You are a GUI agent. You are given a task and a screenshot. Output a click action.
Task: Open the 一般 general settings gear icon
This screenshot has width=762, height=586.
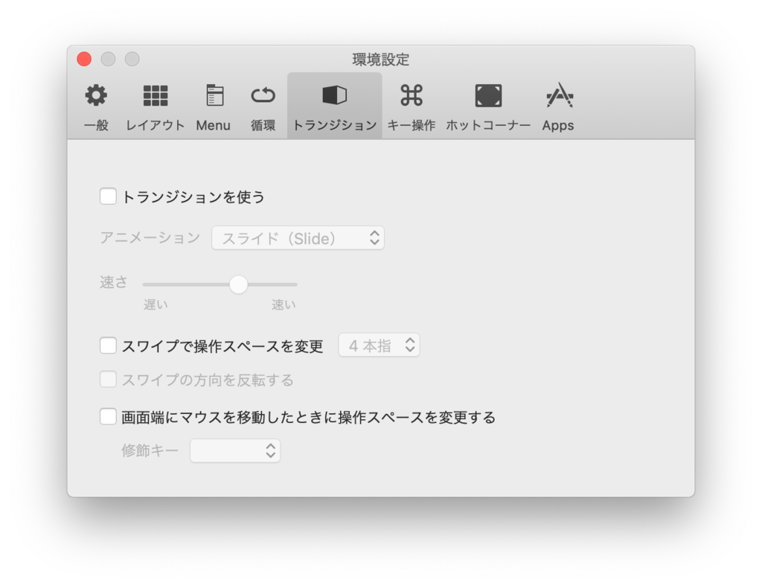[96, 95]
